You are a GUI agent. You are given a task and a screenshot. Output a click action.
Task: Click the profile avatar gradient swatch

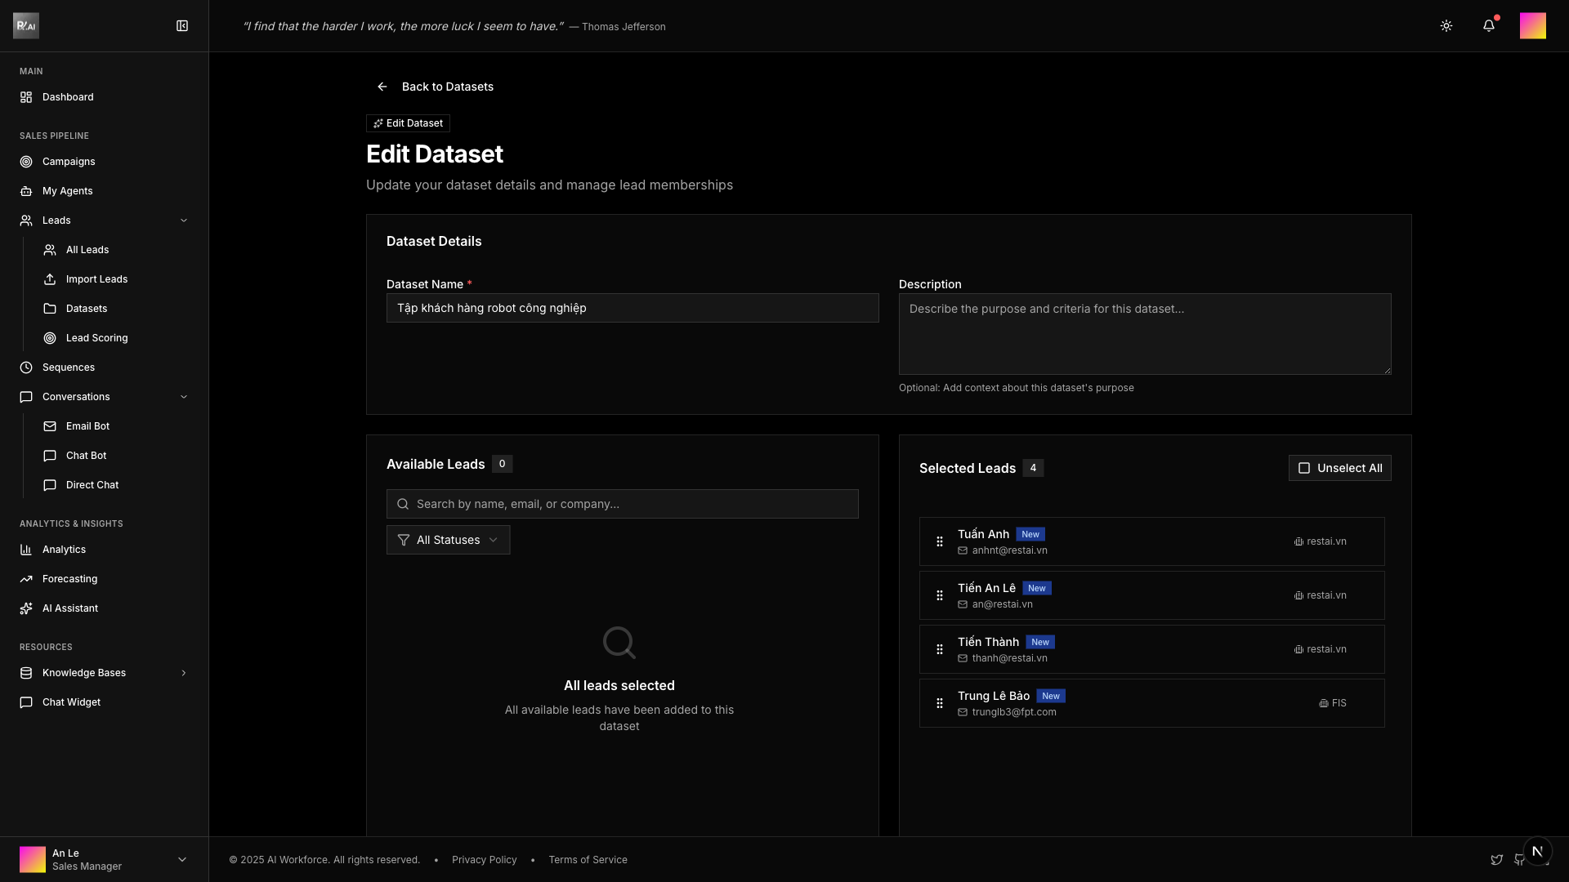(x=1532, y=26)
